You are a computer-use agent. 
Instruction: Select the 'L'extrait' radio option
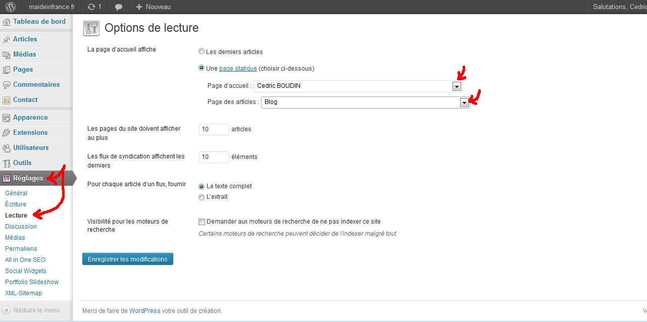[202, 197]
